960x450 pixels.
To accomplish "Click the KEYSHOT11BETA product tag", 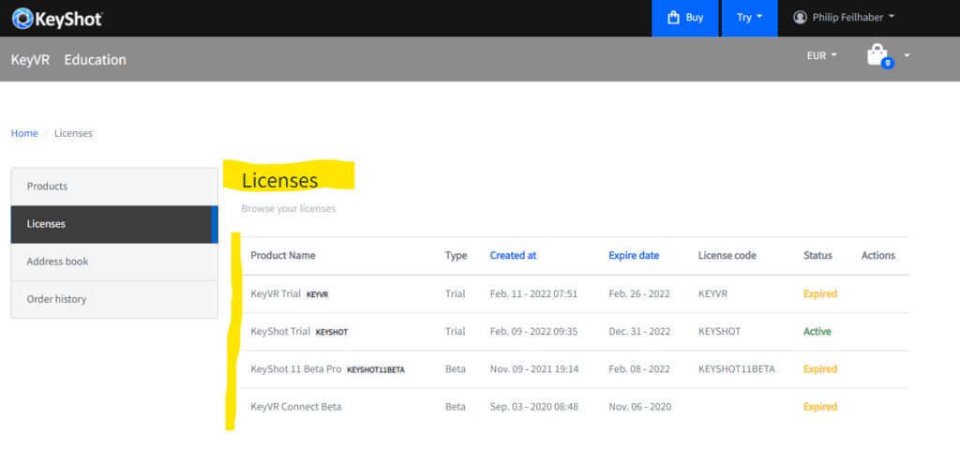I will pyautogui.click(x=376, y=369).
